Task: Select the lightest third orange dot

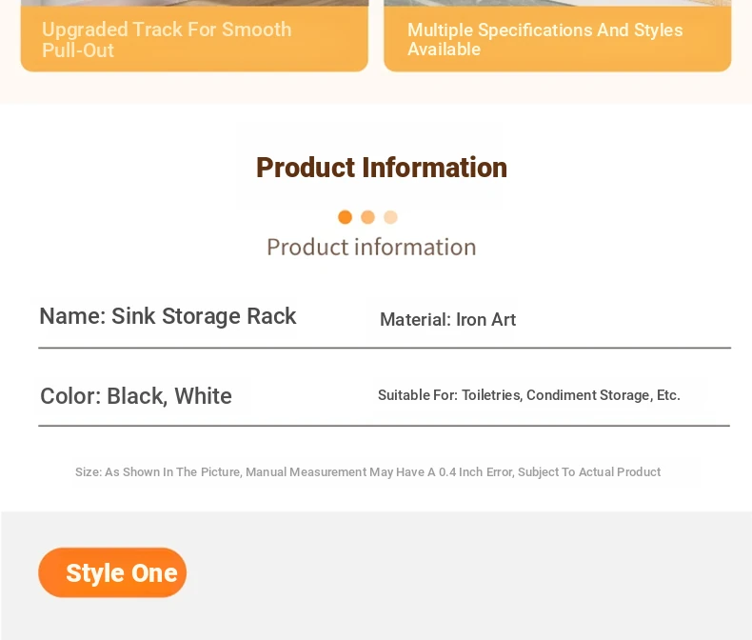Action: pyautogui.click(x=390, y=217)
